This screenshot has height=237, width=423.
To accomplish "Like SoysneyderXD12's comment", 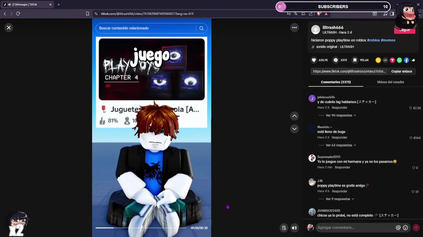I will [x=414, y=168].
